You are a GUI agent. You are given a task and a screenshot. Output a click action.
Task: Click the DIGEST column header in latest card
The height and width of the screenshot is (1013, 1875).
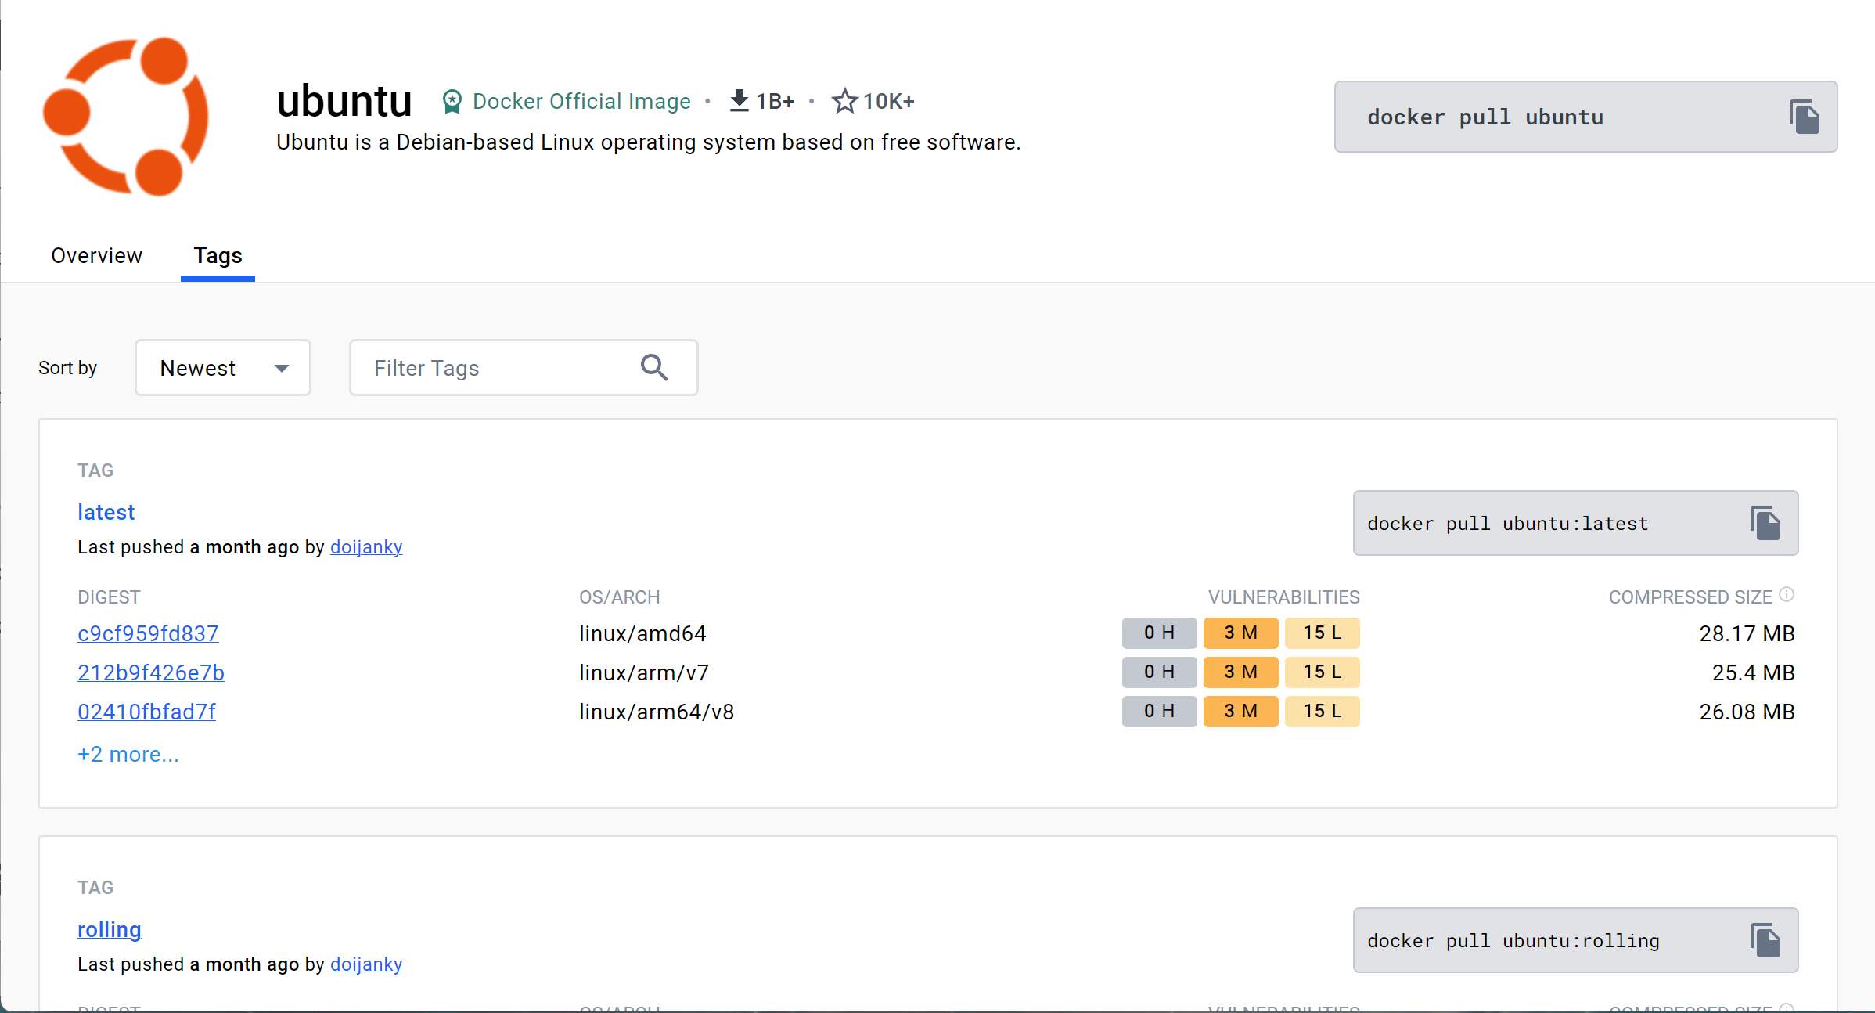click(x=109, y=597)
